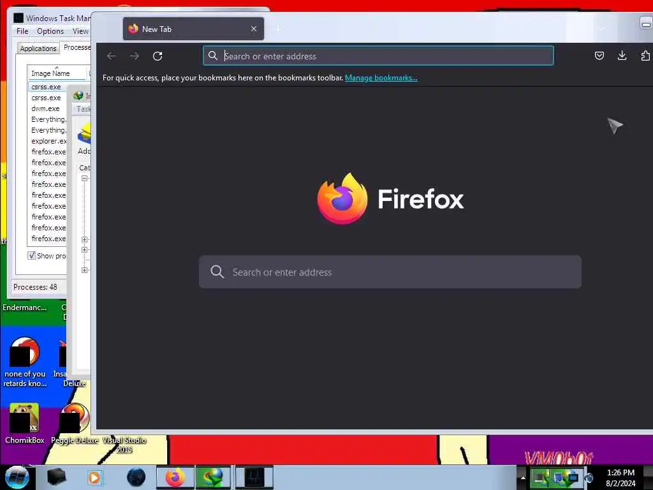Click the black box taskbar icon beside Start
The image size is (653, 490).
57,477
